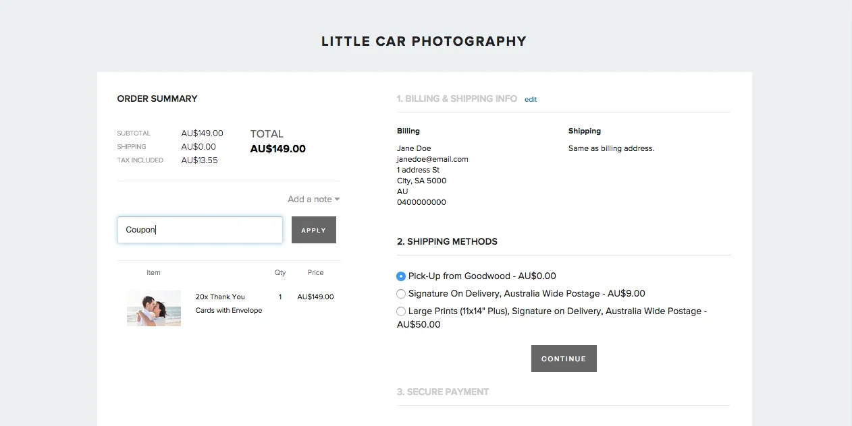Screen dimensions: 852x426
Task: Edit billing and shipping info link
Action: [x=531, y=100]
